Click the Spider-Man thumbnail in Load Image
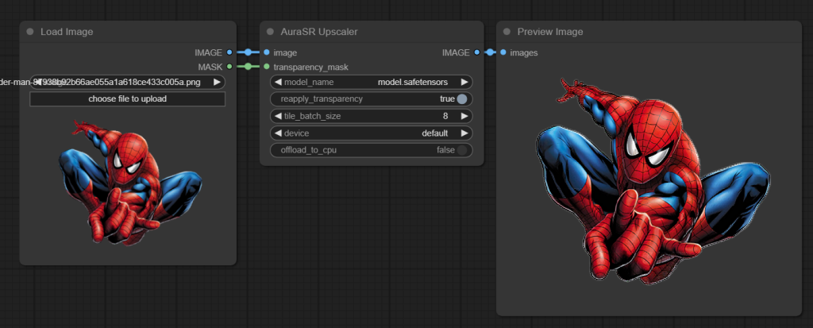This screenshot has height=328, width=813. click(x=129, y=182)
